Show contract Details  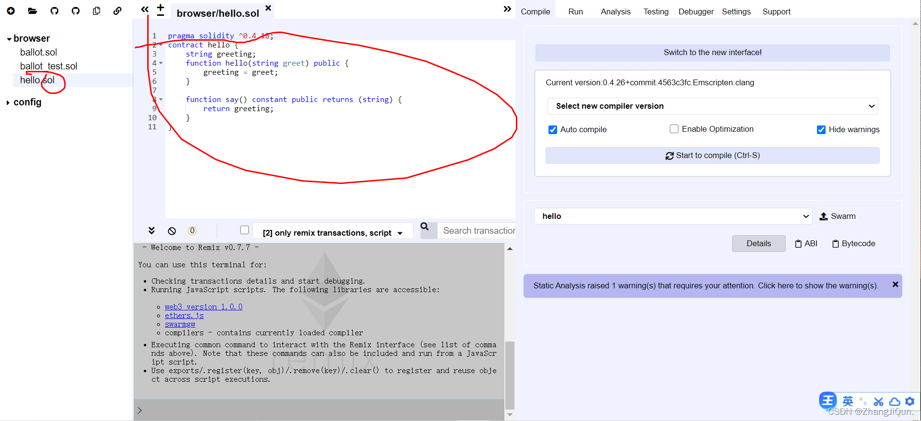(x=758, y=243)
